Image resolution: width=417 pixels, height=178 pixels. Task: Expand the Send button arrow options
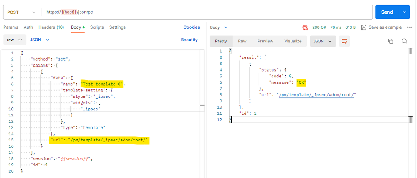pos(404,12)
